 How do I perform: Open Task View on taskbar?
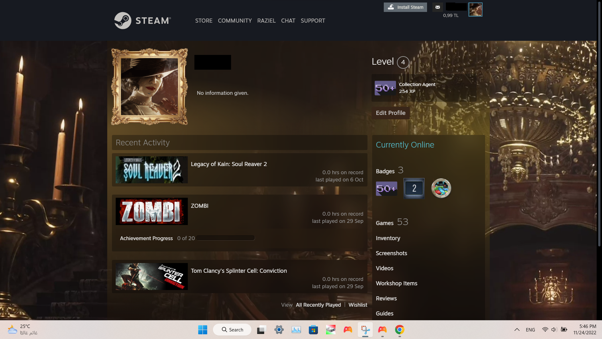click(261, 330)
